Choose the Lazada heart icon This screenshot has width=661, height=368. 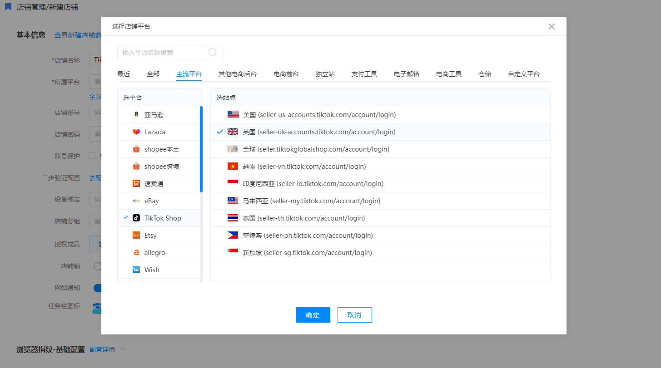point(136,132)
